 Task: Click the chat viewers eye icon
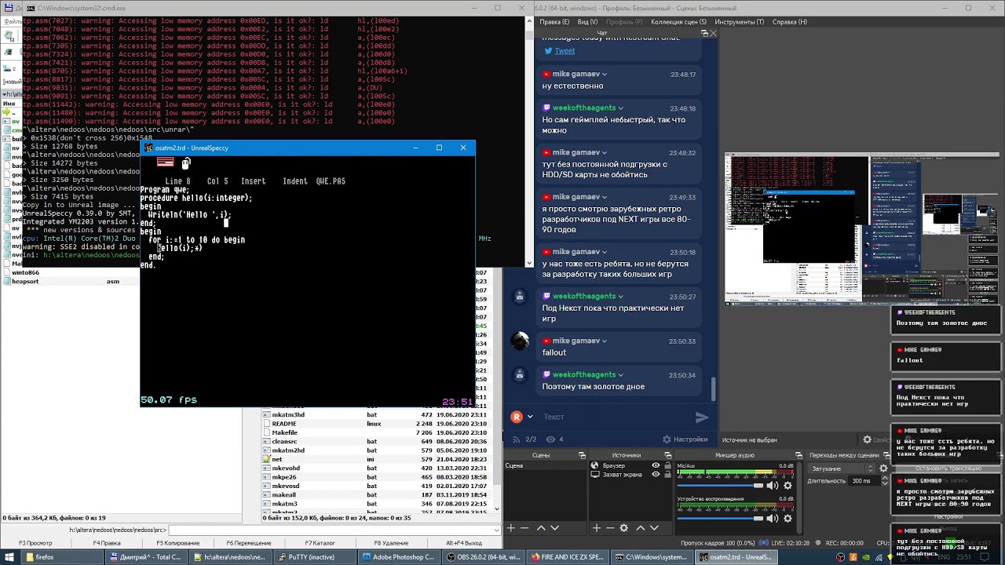550,439
